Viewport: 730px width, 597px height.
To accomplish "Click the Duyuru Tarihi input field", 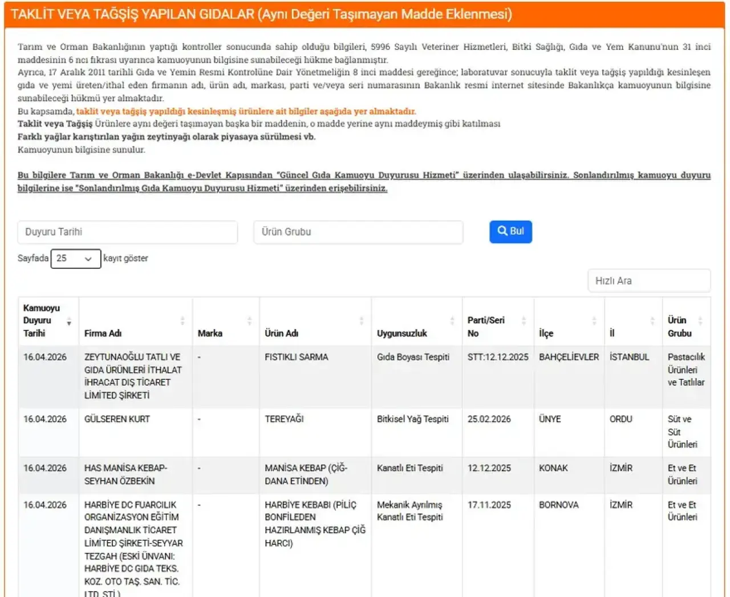I will (127, 232).
